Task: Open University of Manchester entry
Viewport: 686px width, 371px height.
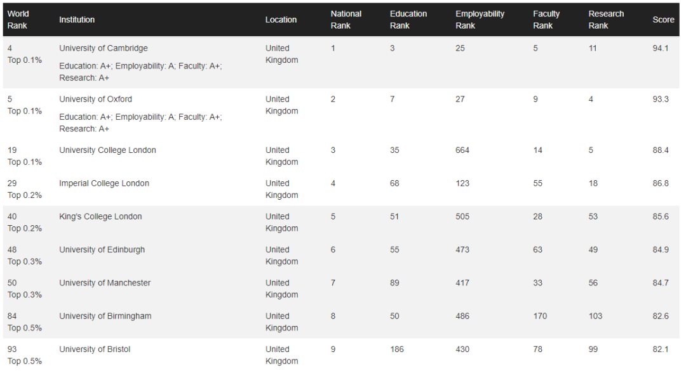Action: click(105, 283)
